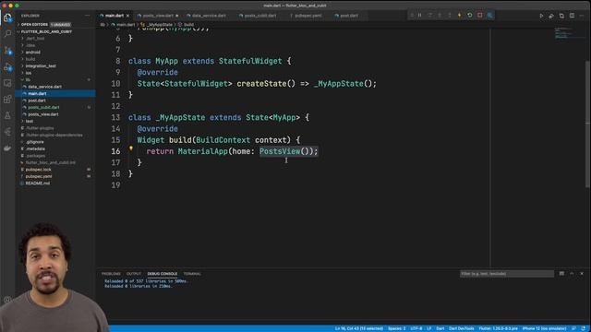
Task: Change indentation via Spaces: 2
Action: coord(396,328)
